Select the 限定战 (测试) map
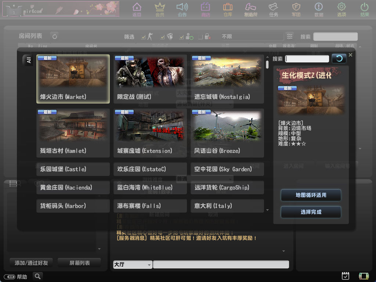This screenshot has height=282, width=376. pyautogui.click(x=150, y=79)
